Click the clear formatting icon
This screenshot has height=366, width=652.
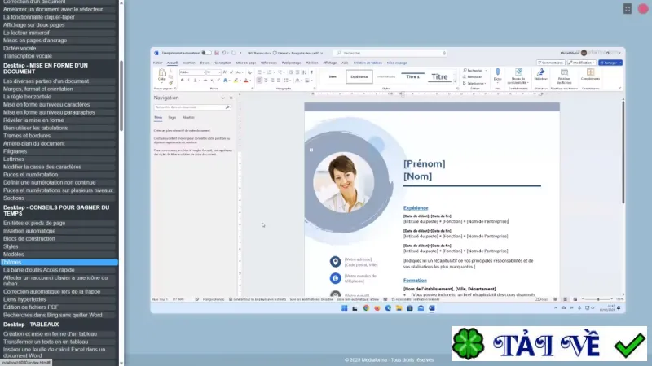(x=249, y=72)
